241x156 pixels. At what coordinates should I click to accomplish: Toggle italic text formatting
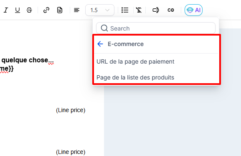6,10
